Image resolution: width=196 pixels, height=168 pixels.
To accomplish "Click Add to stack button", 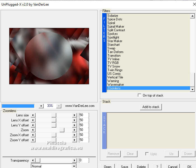I will click(x=151, y=107).
